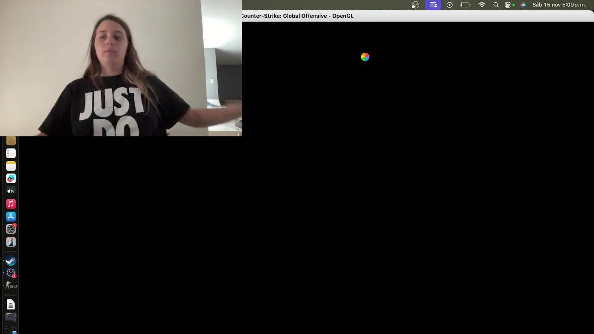Click the Counter-Strike window title bar

418,16
